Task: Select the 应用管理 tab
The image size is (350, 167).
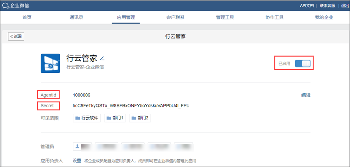Action: 126,17
